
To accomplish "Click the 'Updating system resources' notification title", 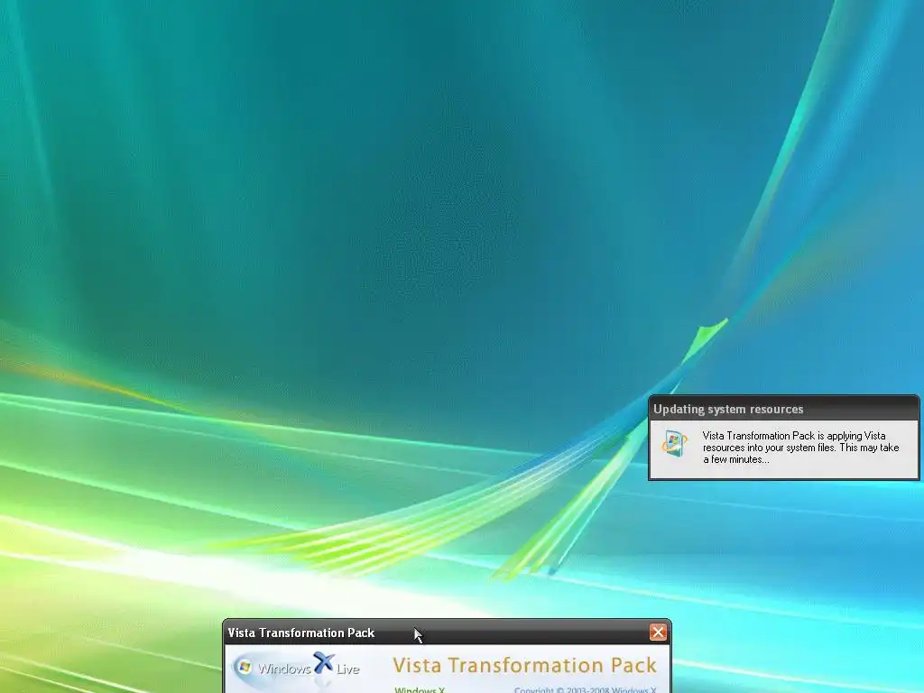I will coord(728,409).
